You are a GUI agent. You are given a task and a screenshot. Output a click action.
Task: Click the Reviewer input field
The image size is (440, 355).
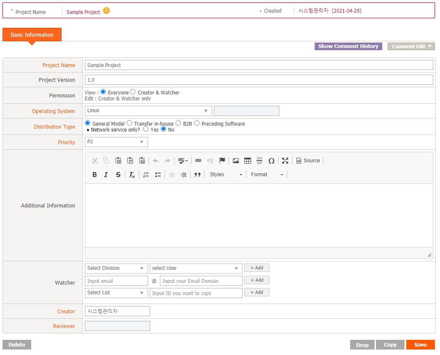click(117, 326)
